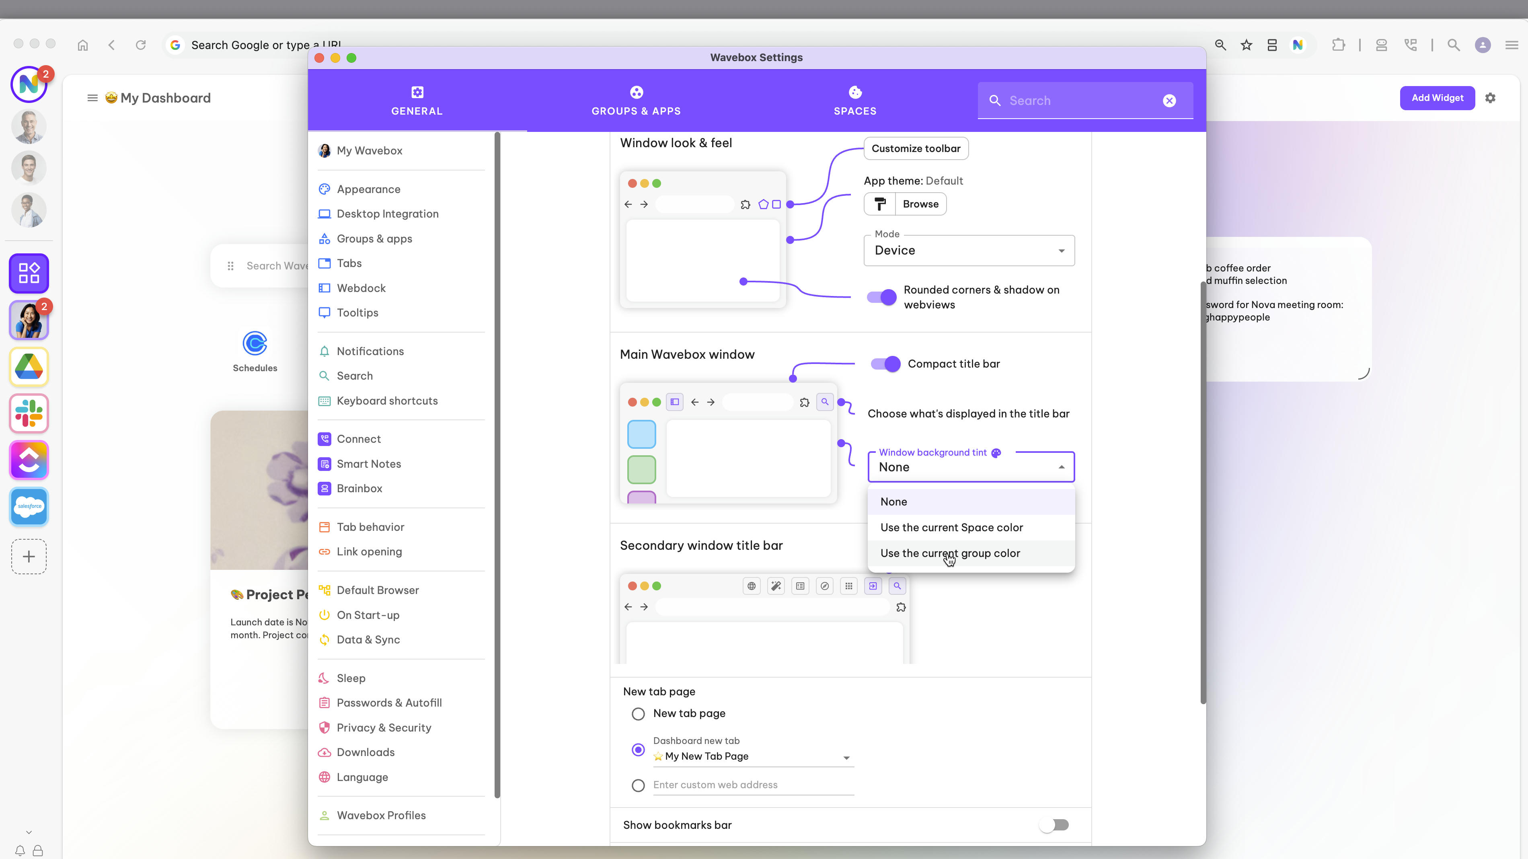The image size is (1528, 859).
Task: Toggle the Compact title bar switch
Action: pos(885,364)
